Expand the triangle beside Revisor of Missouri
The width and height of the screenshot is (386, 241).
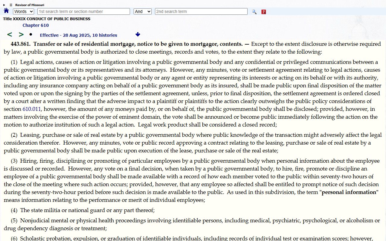point(4,5)
